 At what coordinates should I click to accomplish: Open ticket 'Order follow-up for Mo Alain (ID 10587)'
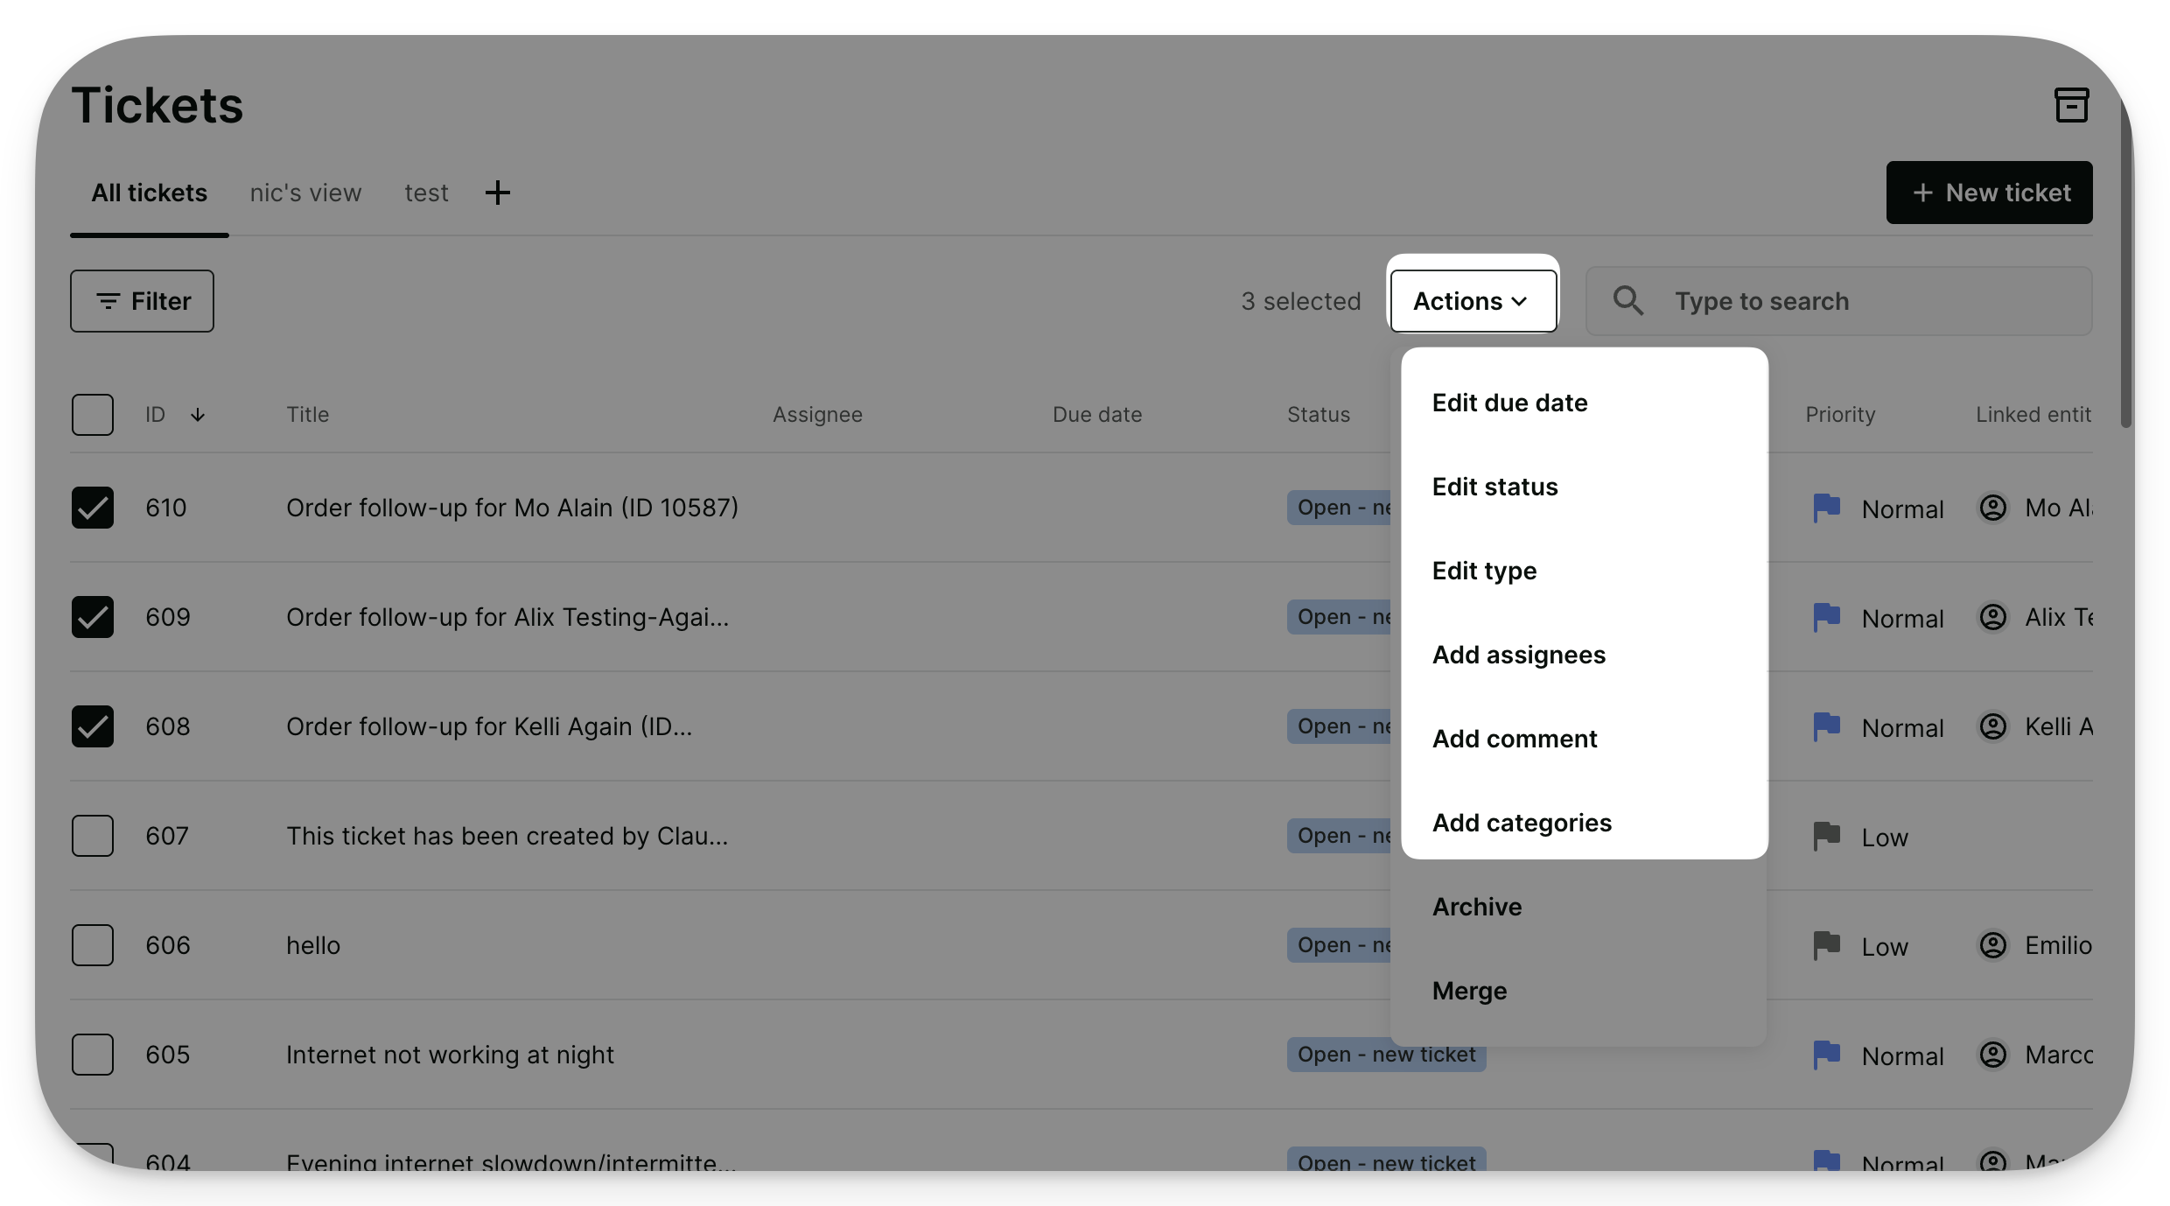click(x=513, y=508)
